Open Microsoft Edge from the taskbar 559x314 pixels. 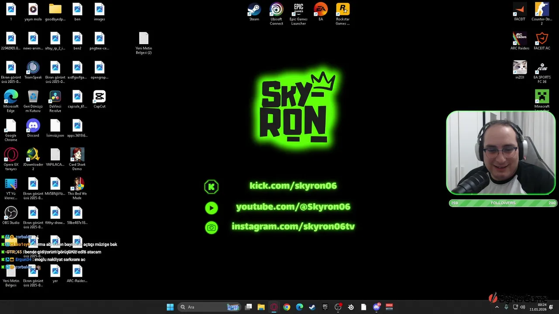tap(300, 307)
